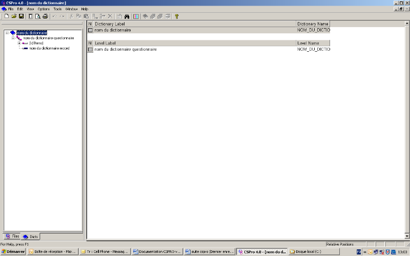The width and height of the screenshot is (410, 256).
Task: Click the first stacked forms toolbar icon
Action: pos(153,16)
